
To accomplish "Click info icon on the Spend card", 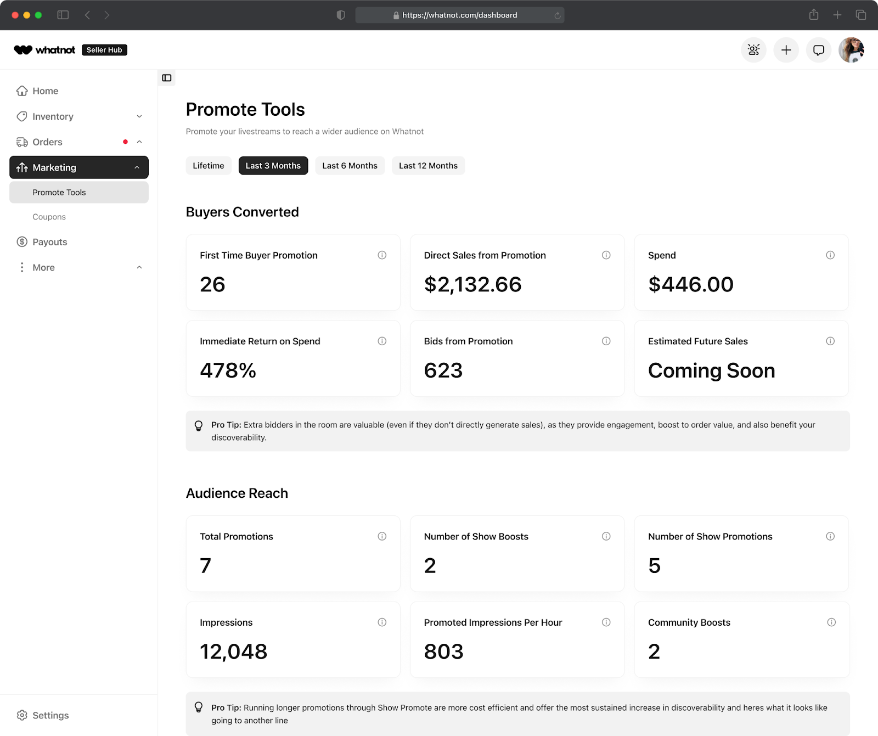I will point(830,255).
